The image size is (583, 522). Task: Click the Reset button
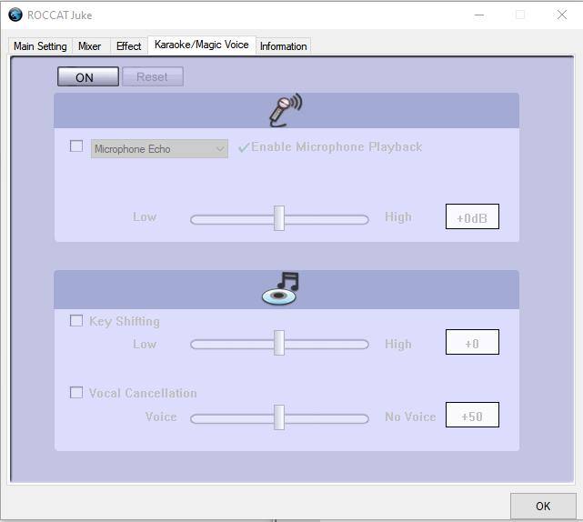click(x=152, y=77)
